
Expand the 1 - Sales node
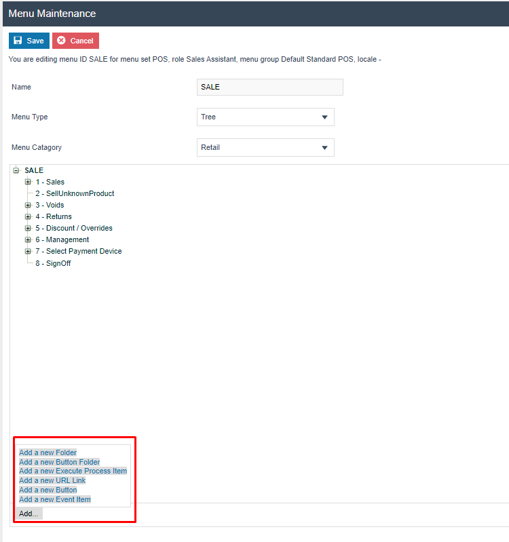point(28,182)
